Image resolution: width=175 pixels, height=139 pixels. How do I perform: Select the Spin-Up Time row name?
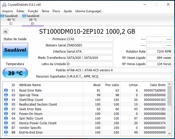[29, 95]
